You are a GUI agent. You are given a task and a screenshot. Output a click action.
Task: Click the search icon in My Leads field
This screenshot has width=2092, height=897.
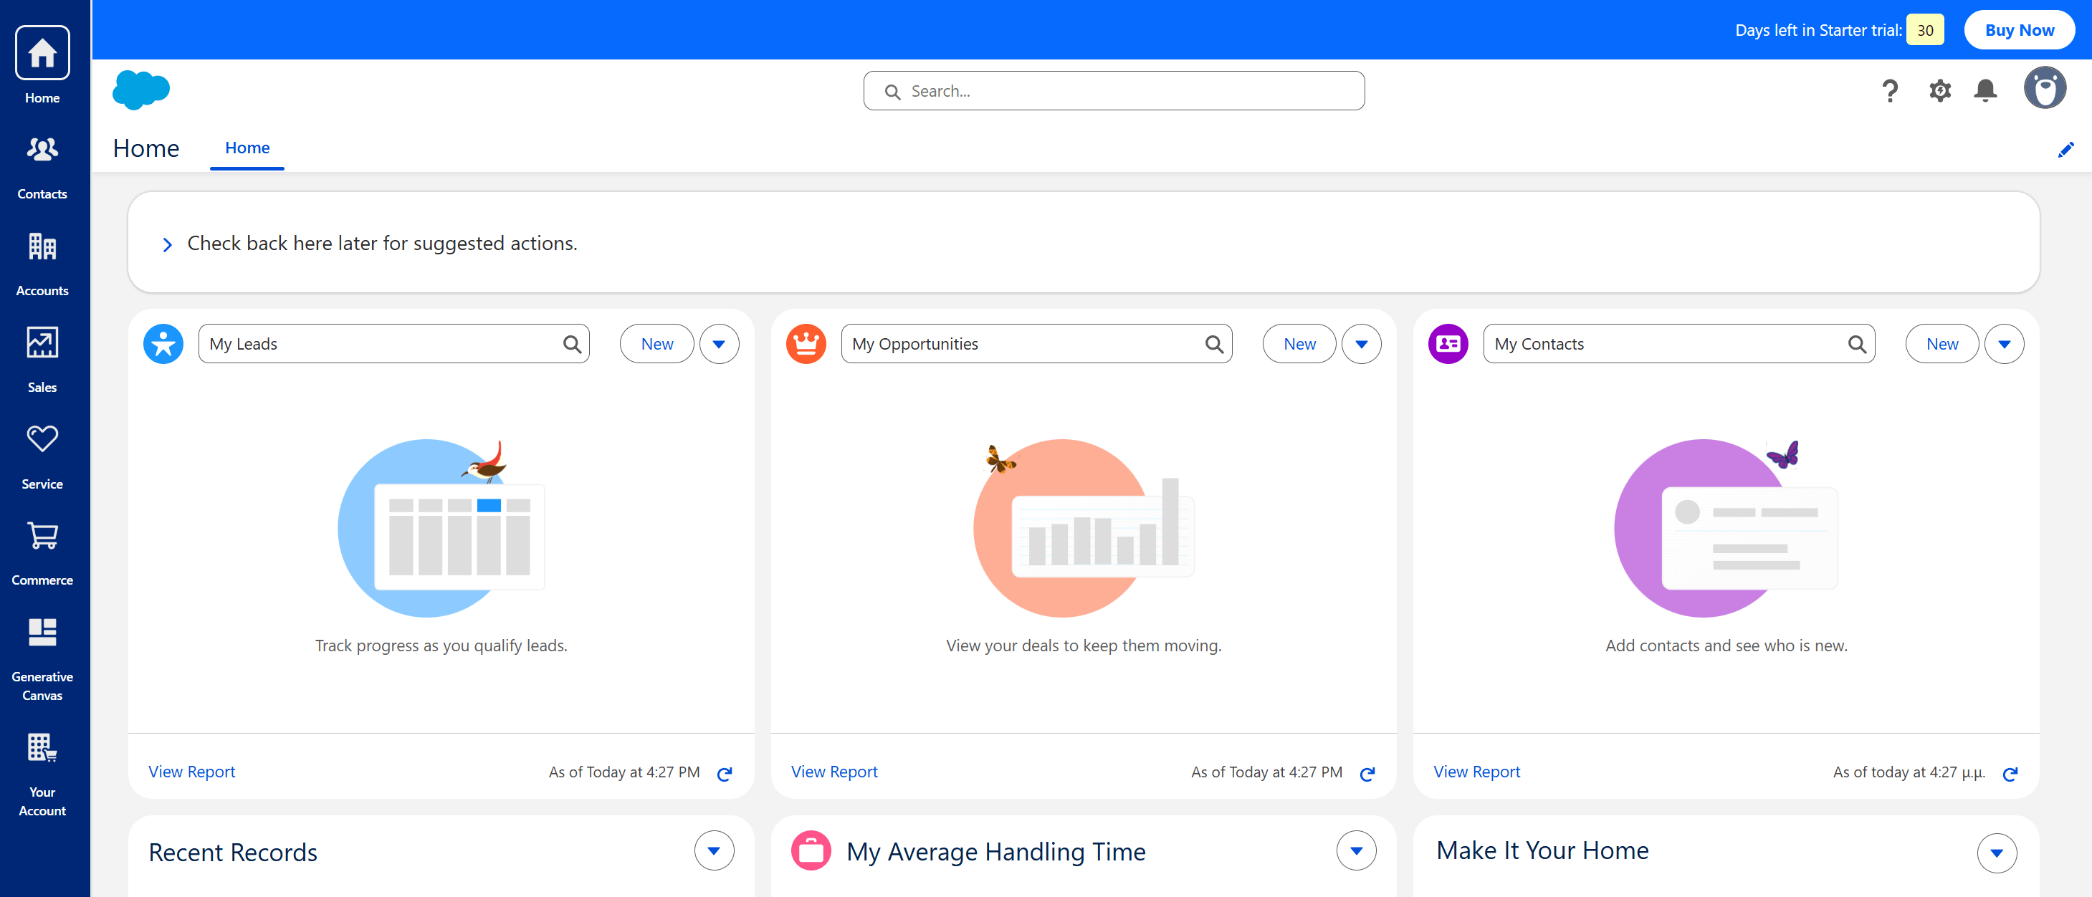coord(572,344)
